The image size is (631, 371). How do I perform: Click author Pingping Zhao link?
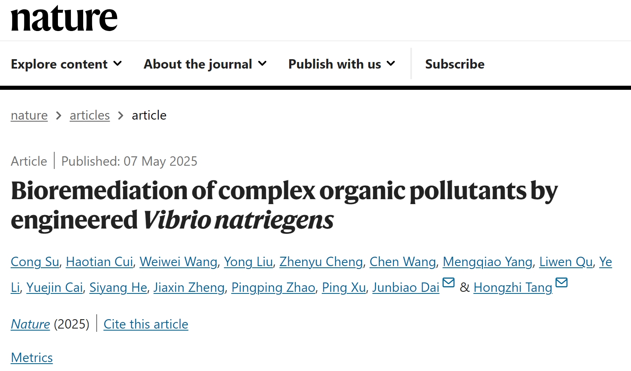[x=273, y=288]
